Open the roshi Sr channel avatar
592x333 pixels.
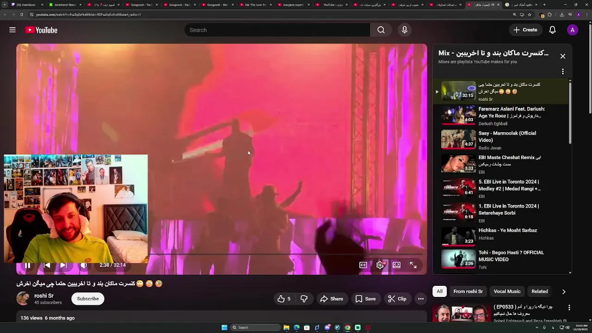tap(23, 299)
